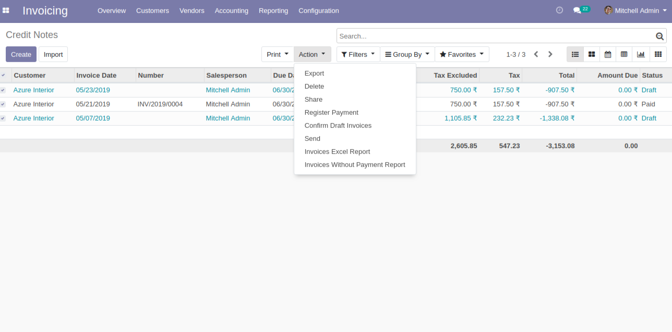This screenshot has height=332, width=672.
Task: Open the Favorites dropdown
Action: tap(462, 54)
